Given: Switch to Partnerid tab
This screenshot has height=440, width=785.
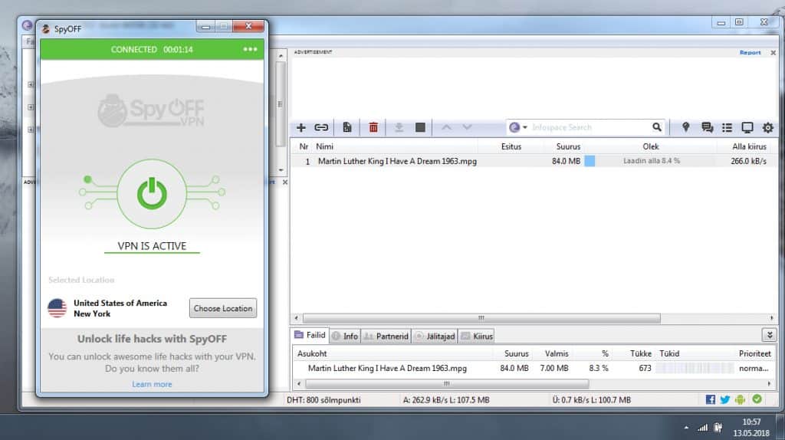Looking at the screenshot, I should coord(386,337).
